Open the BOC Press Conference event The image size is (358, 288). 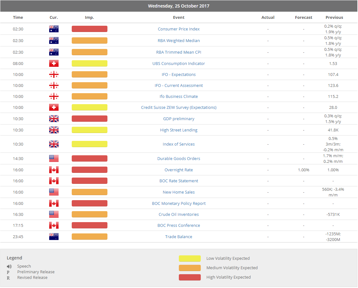(179, 225)
